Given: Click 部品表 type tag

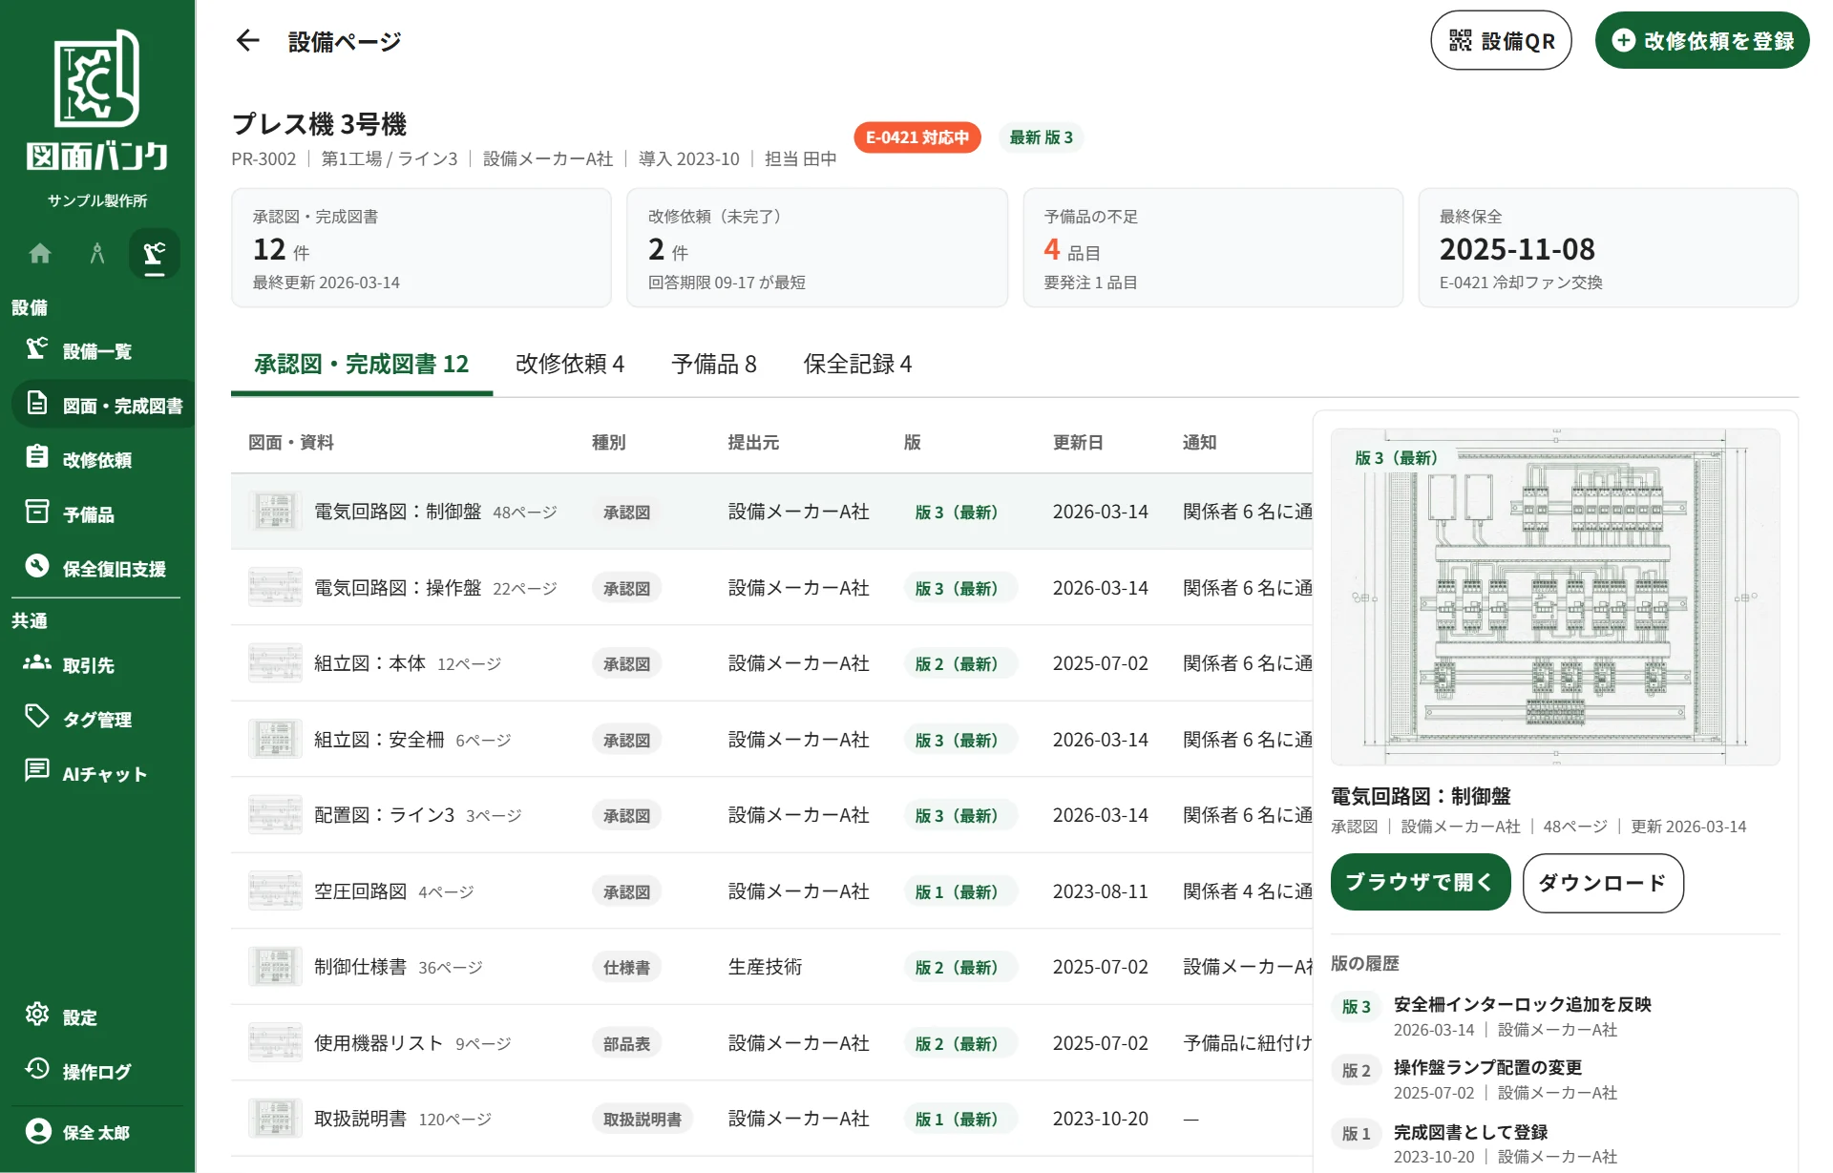Looking at the screenshot, I should [626, 1044].
